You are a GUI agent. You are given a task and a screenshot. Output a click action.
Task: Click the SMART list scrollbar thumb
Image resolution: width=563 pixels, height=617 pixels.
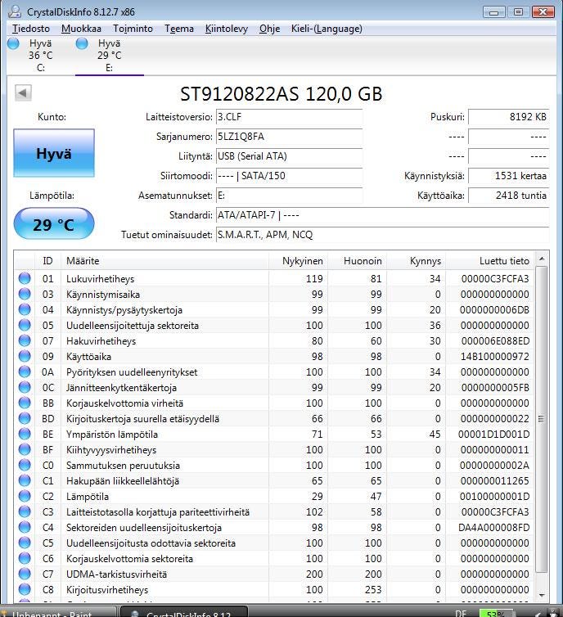point(542,419)
